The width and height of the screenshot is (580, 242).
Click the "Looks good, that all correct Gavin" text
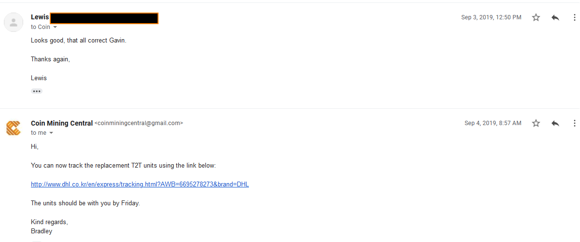(78, 41)
